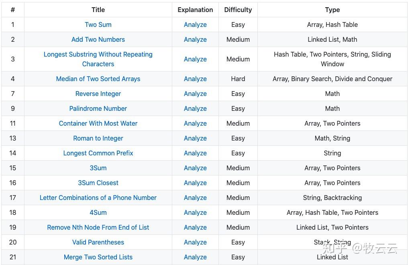
Task: Open Analyze explanation for Reverse Integer
Action: (195, 94)
